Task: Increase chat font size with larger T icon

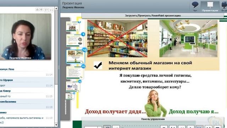Action: 46,10
